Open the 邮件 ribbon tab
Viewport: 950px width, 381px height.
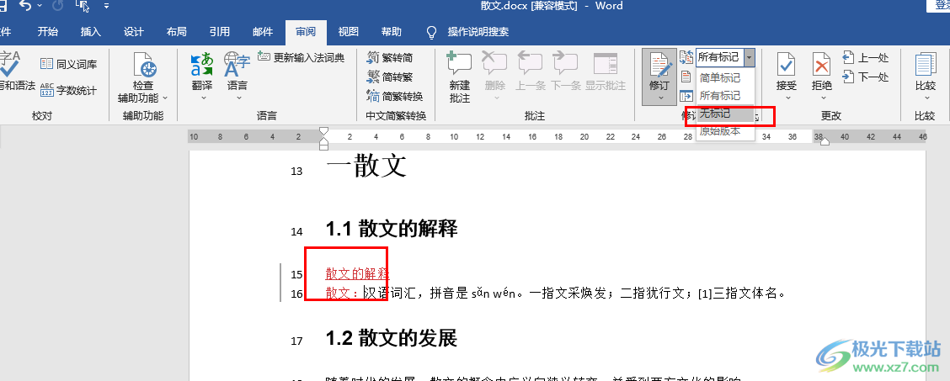point(263,32)
